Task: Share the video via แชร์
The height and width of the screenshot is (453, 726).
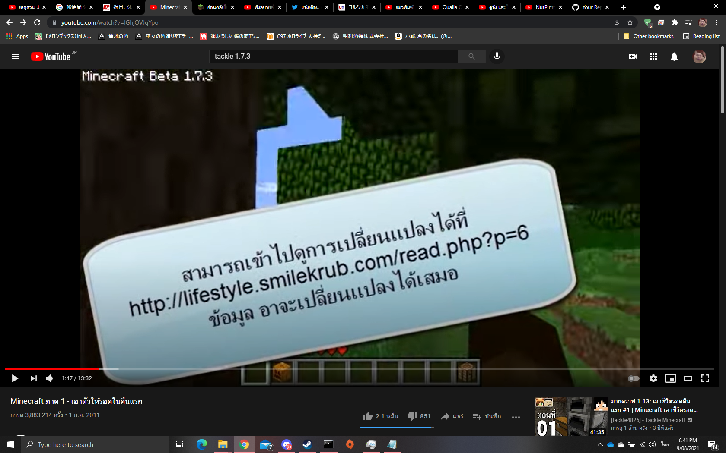Action: pyautogui.click(x=452, y=416)
